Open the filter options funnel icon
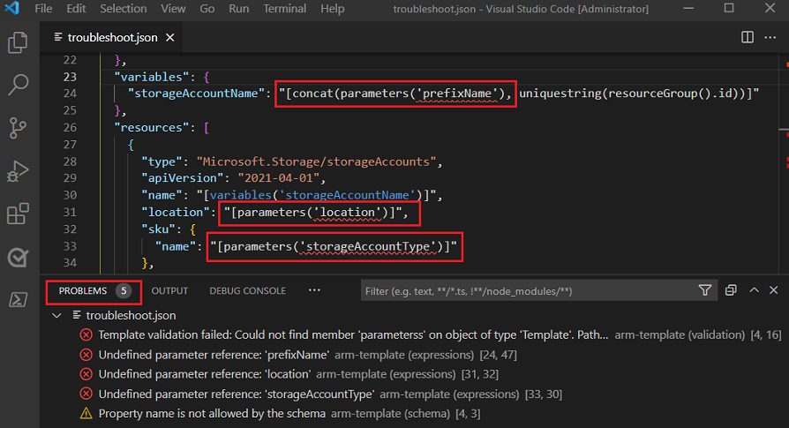The height and width of the screenshot is (428, 789). 704,290
